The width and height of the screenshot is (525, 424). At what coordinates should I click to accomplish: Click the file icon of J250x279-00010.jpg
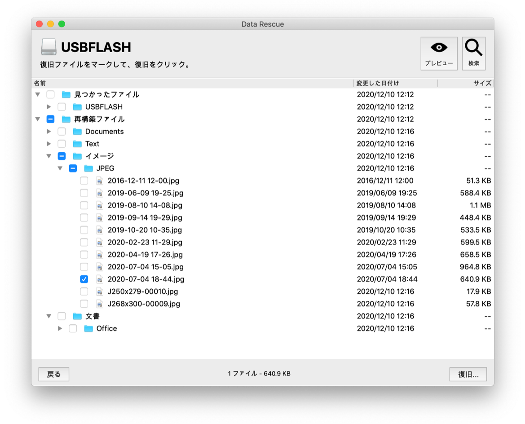click(x=100, y=291)
